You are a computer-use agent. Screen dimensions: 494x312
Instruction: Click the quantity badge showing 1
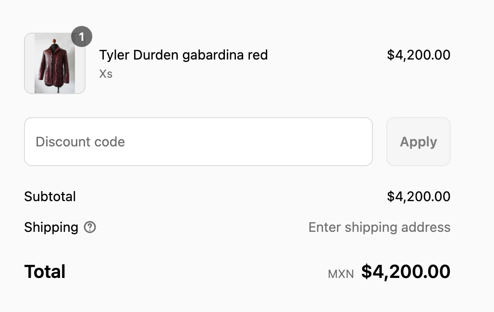click(x=82, y=36)
